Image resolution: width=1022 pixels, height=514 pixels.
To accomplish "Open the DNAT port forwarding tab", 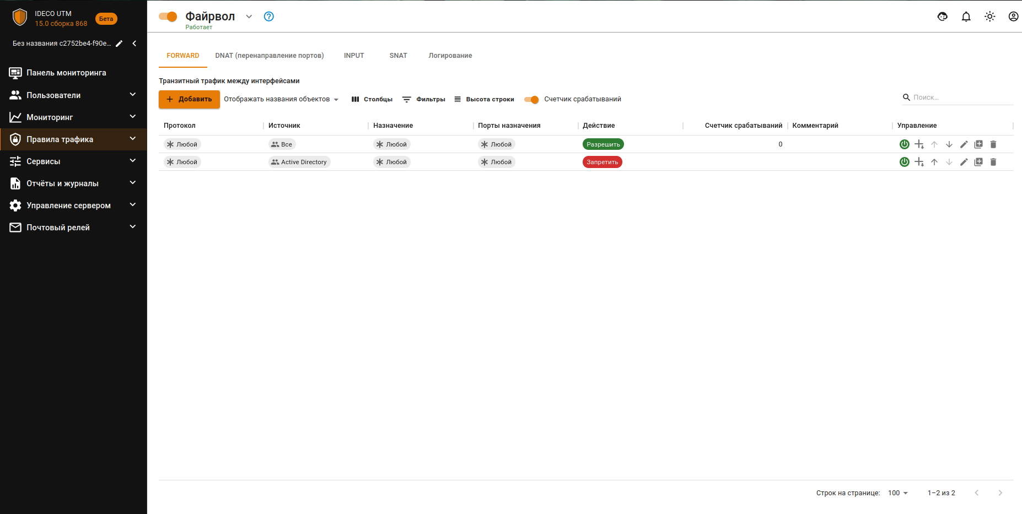I will [270, 56].
